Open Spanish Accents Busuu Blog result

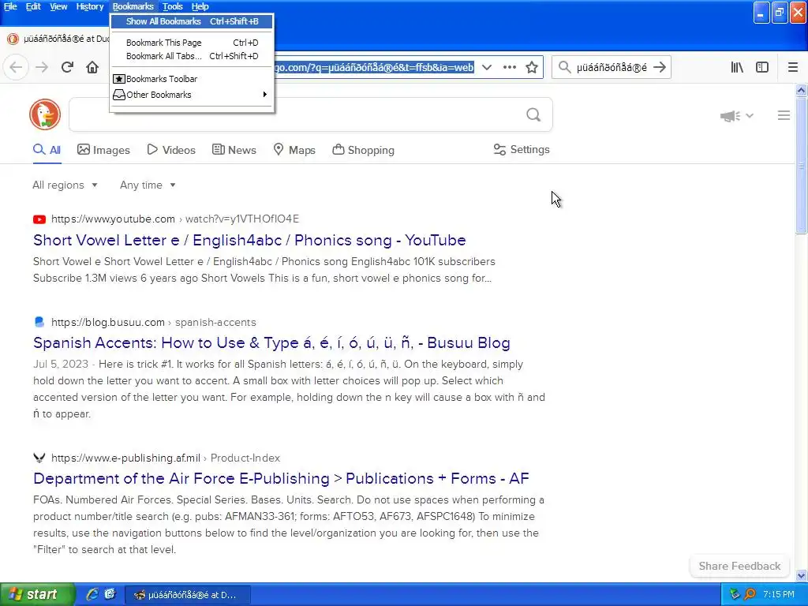click(271, 342)
